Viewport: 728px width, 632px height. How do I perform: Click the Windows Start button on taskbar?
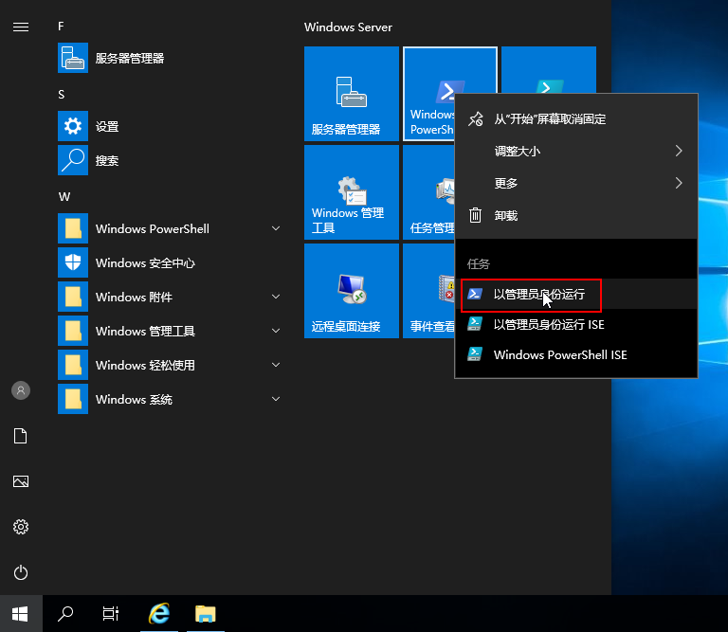(x=21, y=614)
